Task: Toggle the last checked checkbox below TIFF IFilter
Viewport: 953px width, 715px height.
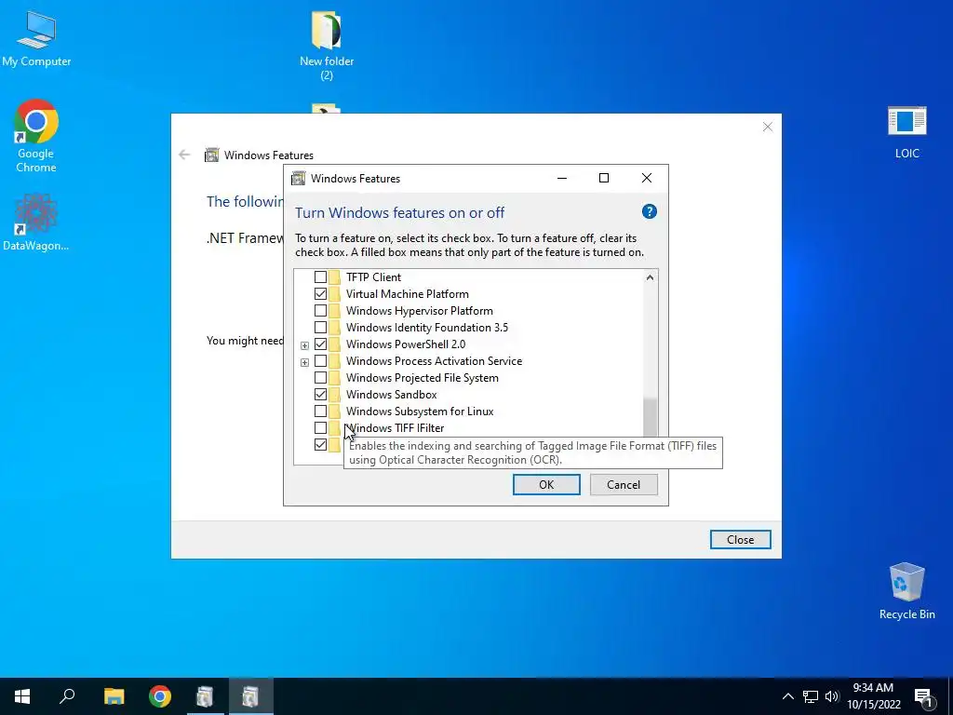Action: pos(320,444)
